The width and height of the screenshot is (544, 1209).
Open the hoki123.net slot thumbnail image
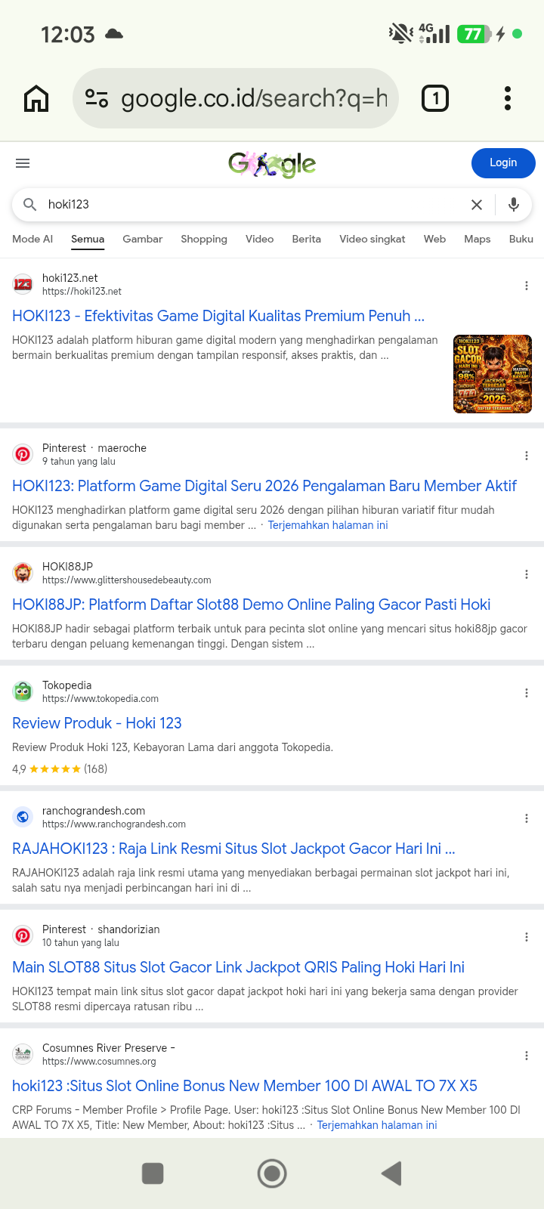click(493, 374)
